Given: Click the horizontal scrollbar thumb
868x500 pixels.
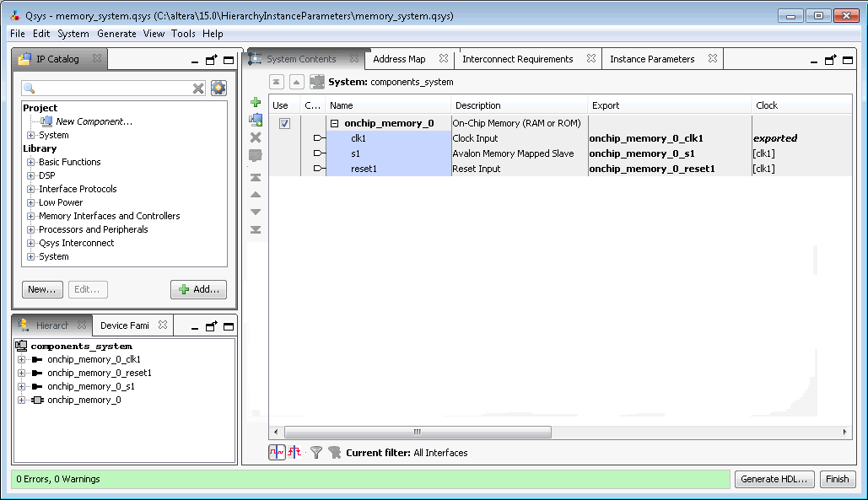Looking at the screenshot, I should (x=418, y=432).
